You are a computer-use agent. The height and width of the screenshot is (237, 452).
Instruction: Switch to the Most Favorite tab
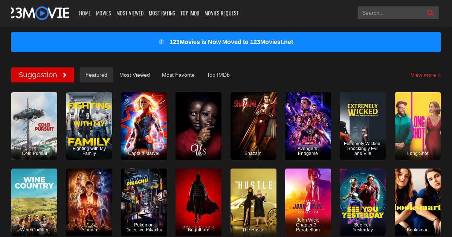point(178,75)
